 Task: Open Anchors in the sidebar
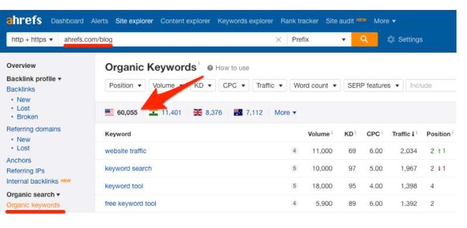point(19,161)
